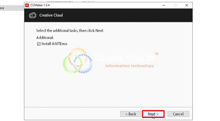Select the exe file behind the dialog
The height and width of the screenshot is (121, 220).
point(12,8)
